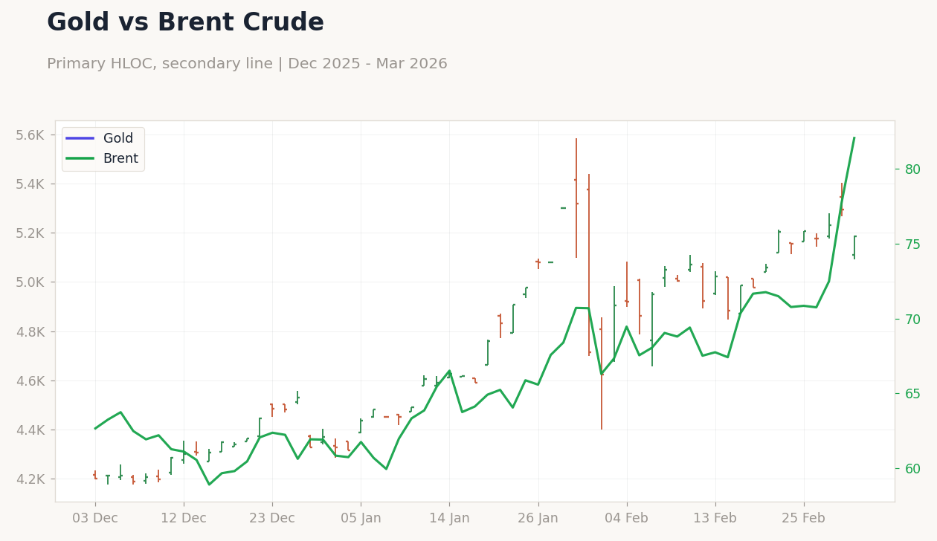Click the 80 right axis label

coord(912,169)
